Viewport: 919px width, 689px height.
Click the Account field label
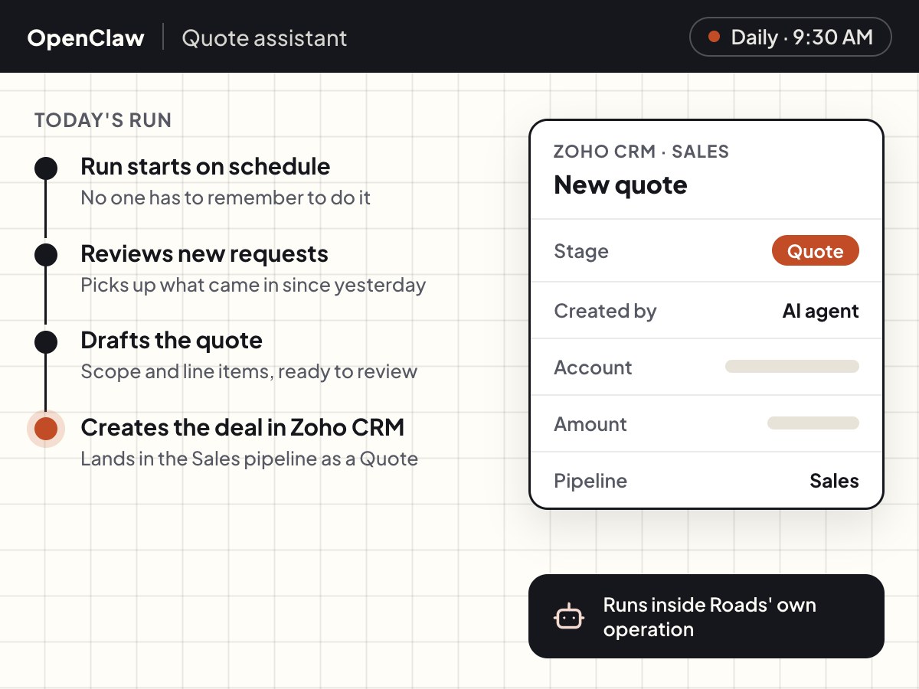tap(593, 367)
